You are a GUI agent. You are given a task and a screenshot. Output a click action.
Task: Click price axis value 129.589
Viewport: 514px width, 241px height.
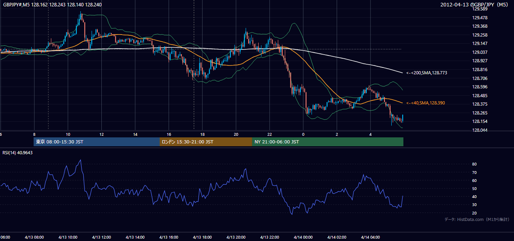click(480, 9)
